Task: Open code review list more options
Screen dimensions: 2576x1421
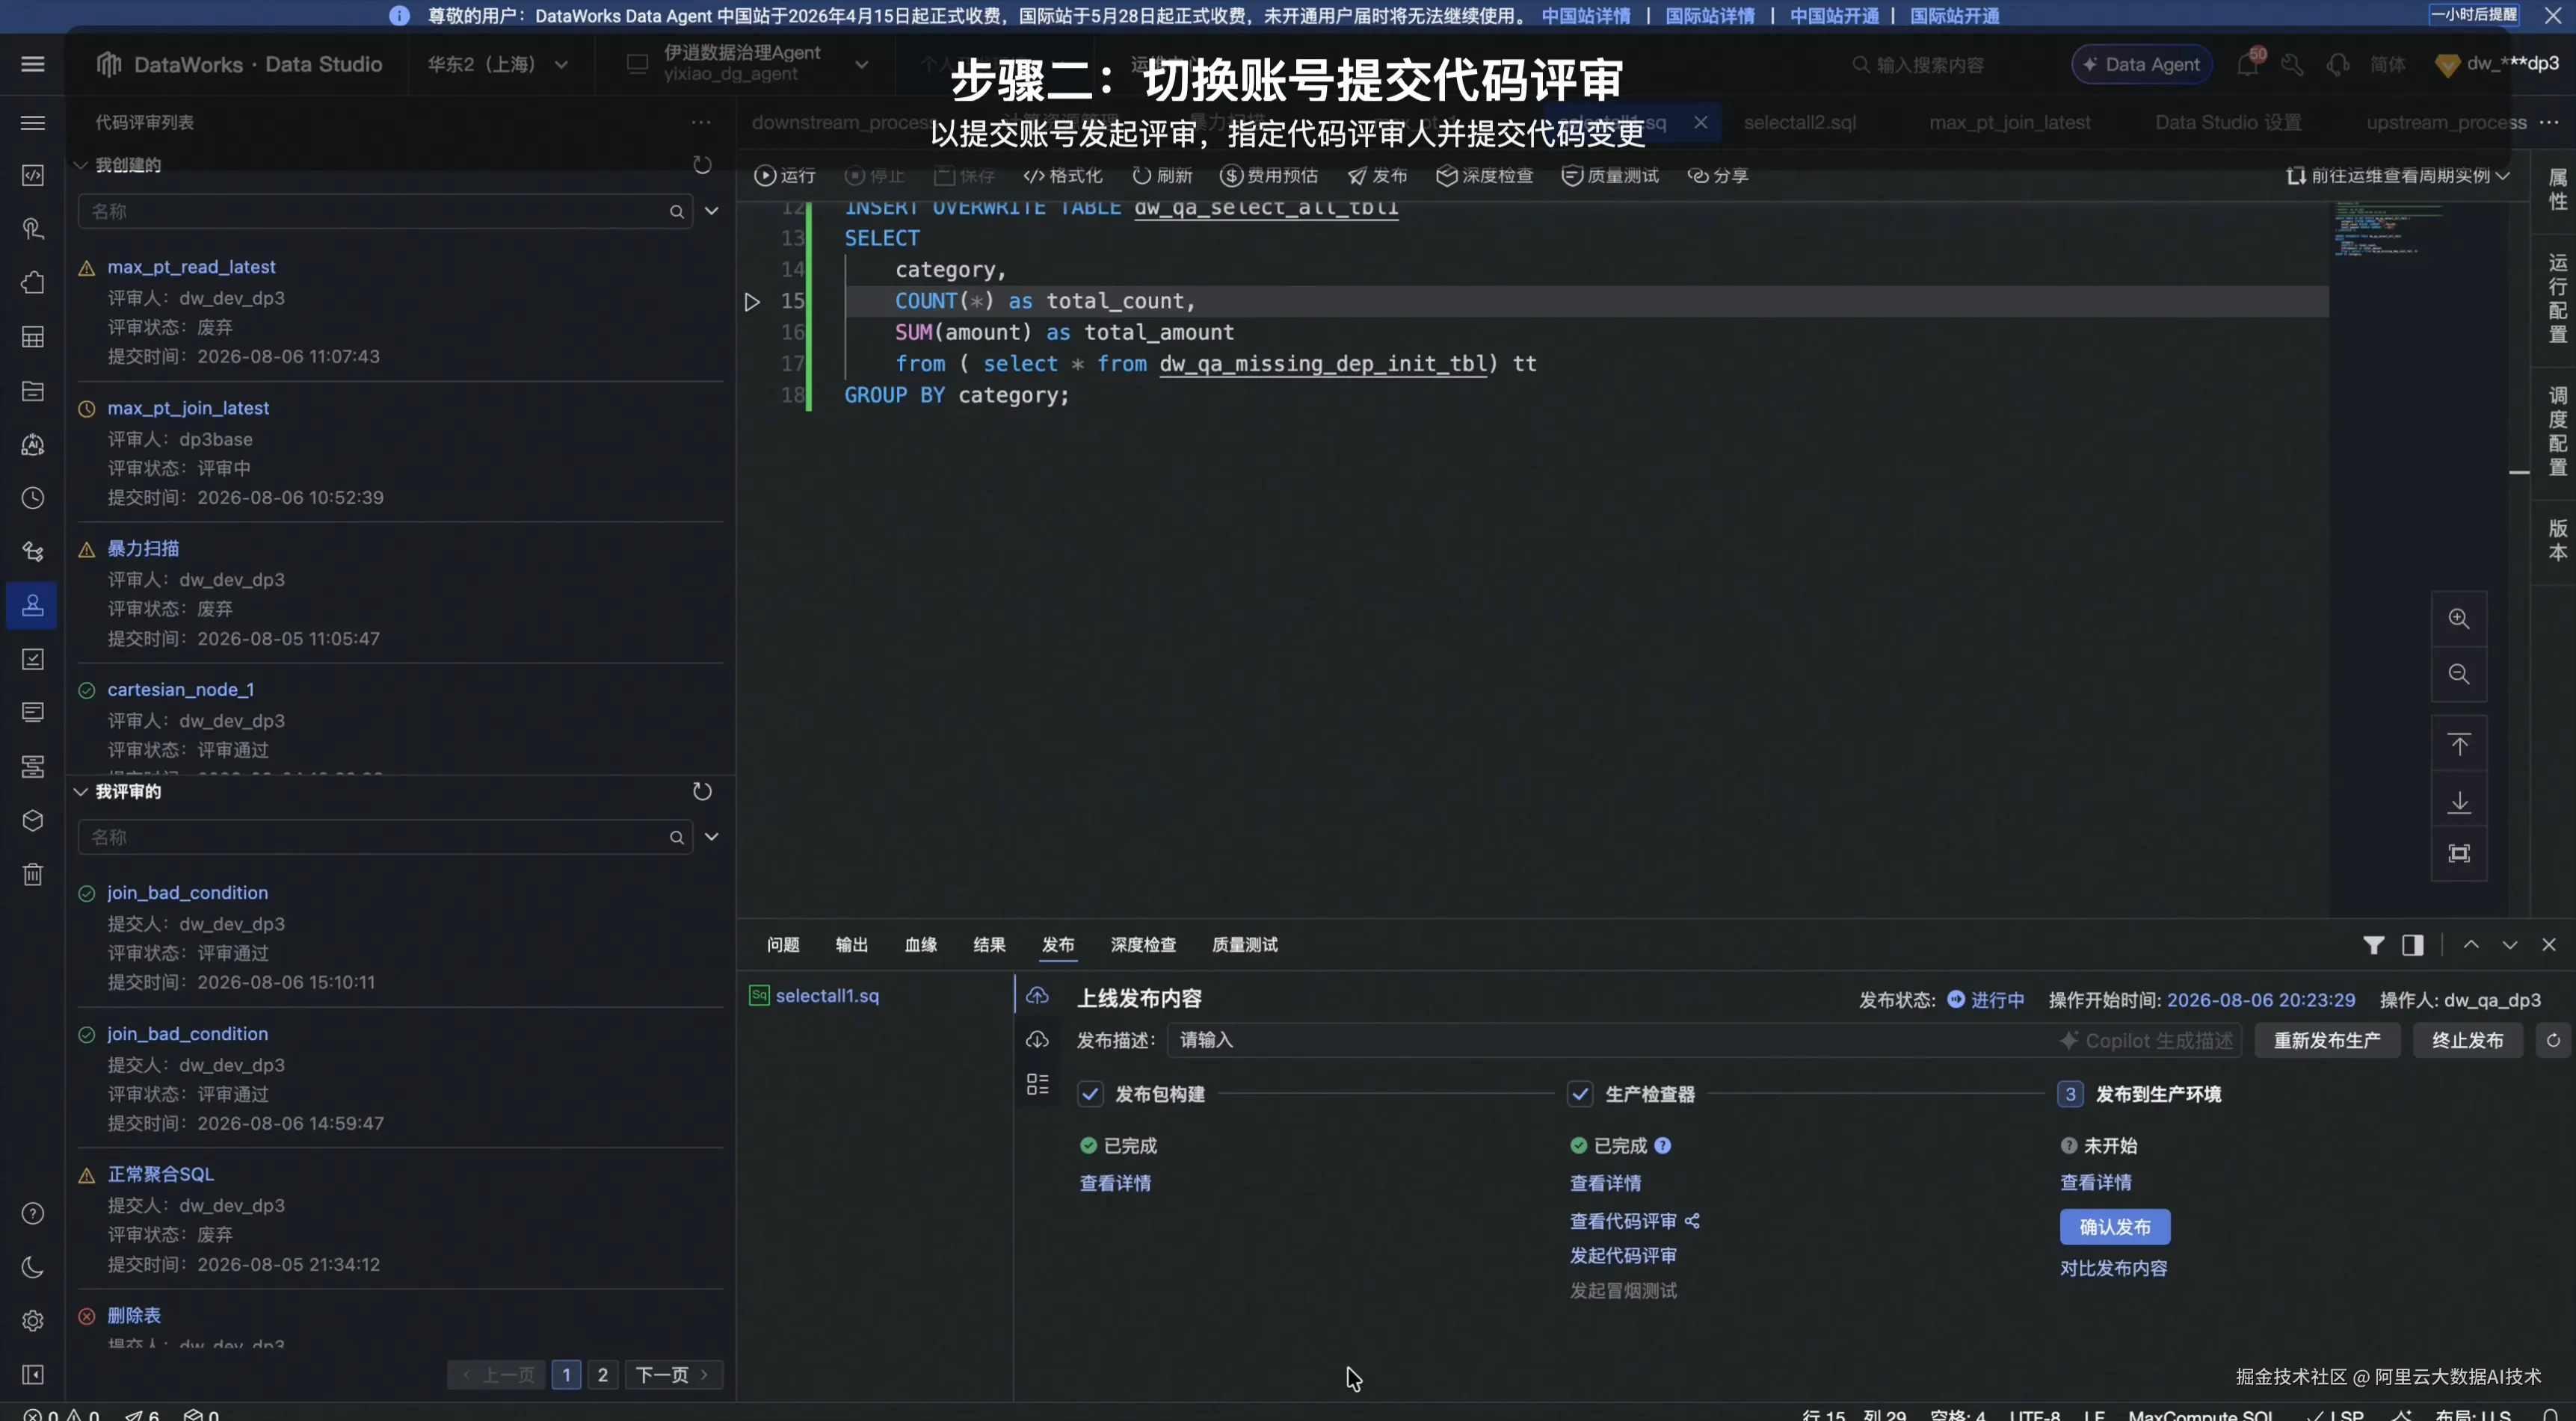Action: [x=701, y=122]
